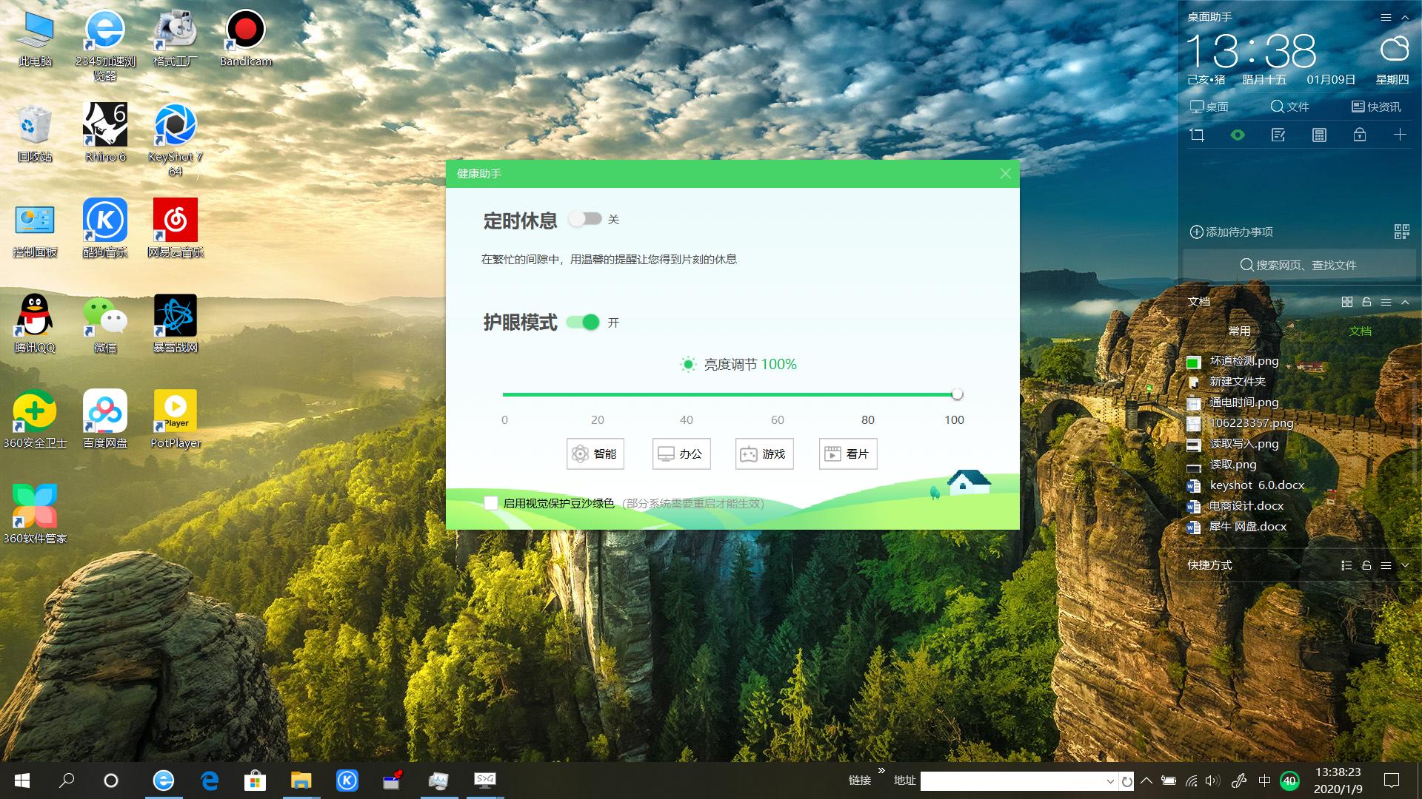The image size is (1422, 799).
Task: Collapse the 文档 section chevron
Action: pyautogui.click(x=1405, y=302)
